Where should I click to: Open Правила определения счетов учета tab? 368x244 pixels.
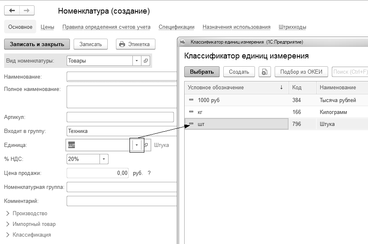coord(106,27)
